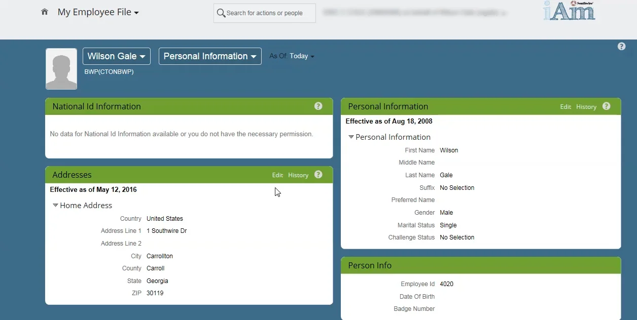Select the State value Georgia
Viewport: 637px width, 320px height.
(157, 281)
